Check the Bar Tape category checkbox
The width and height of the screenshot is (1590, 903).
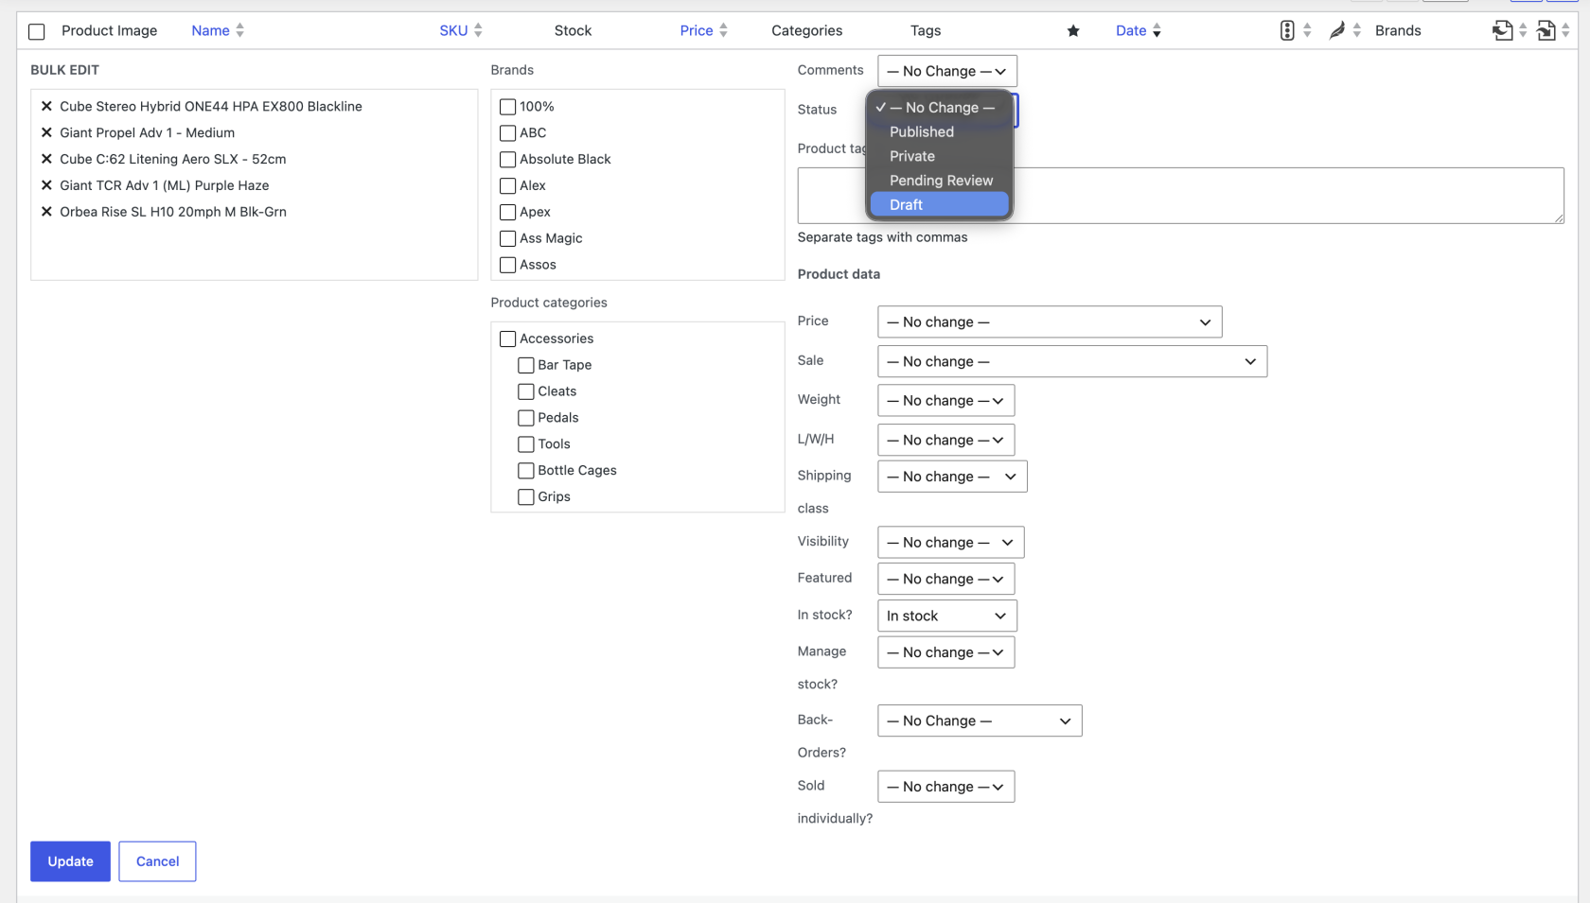[x=526, y=365]
